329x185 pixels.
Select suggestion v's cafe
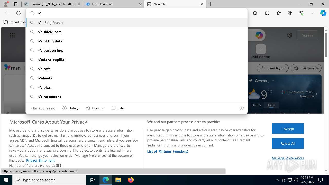136,69
